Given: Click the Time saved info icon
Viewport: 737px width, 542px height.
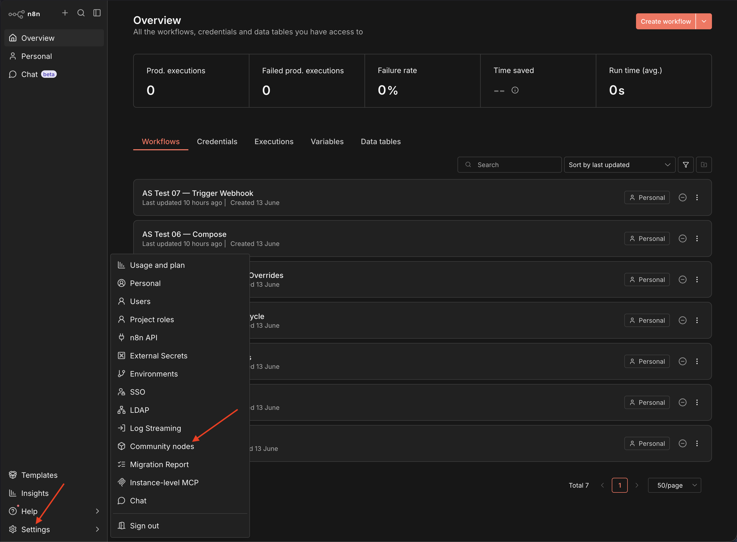Looking at the screenshot, I should [x=515, y=90].
